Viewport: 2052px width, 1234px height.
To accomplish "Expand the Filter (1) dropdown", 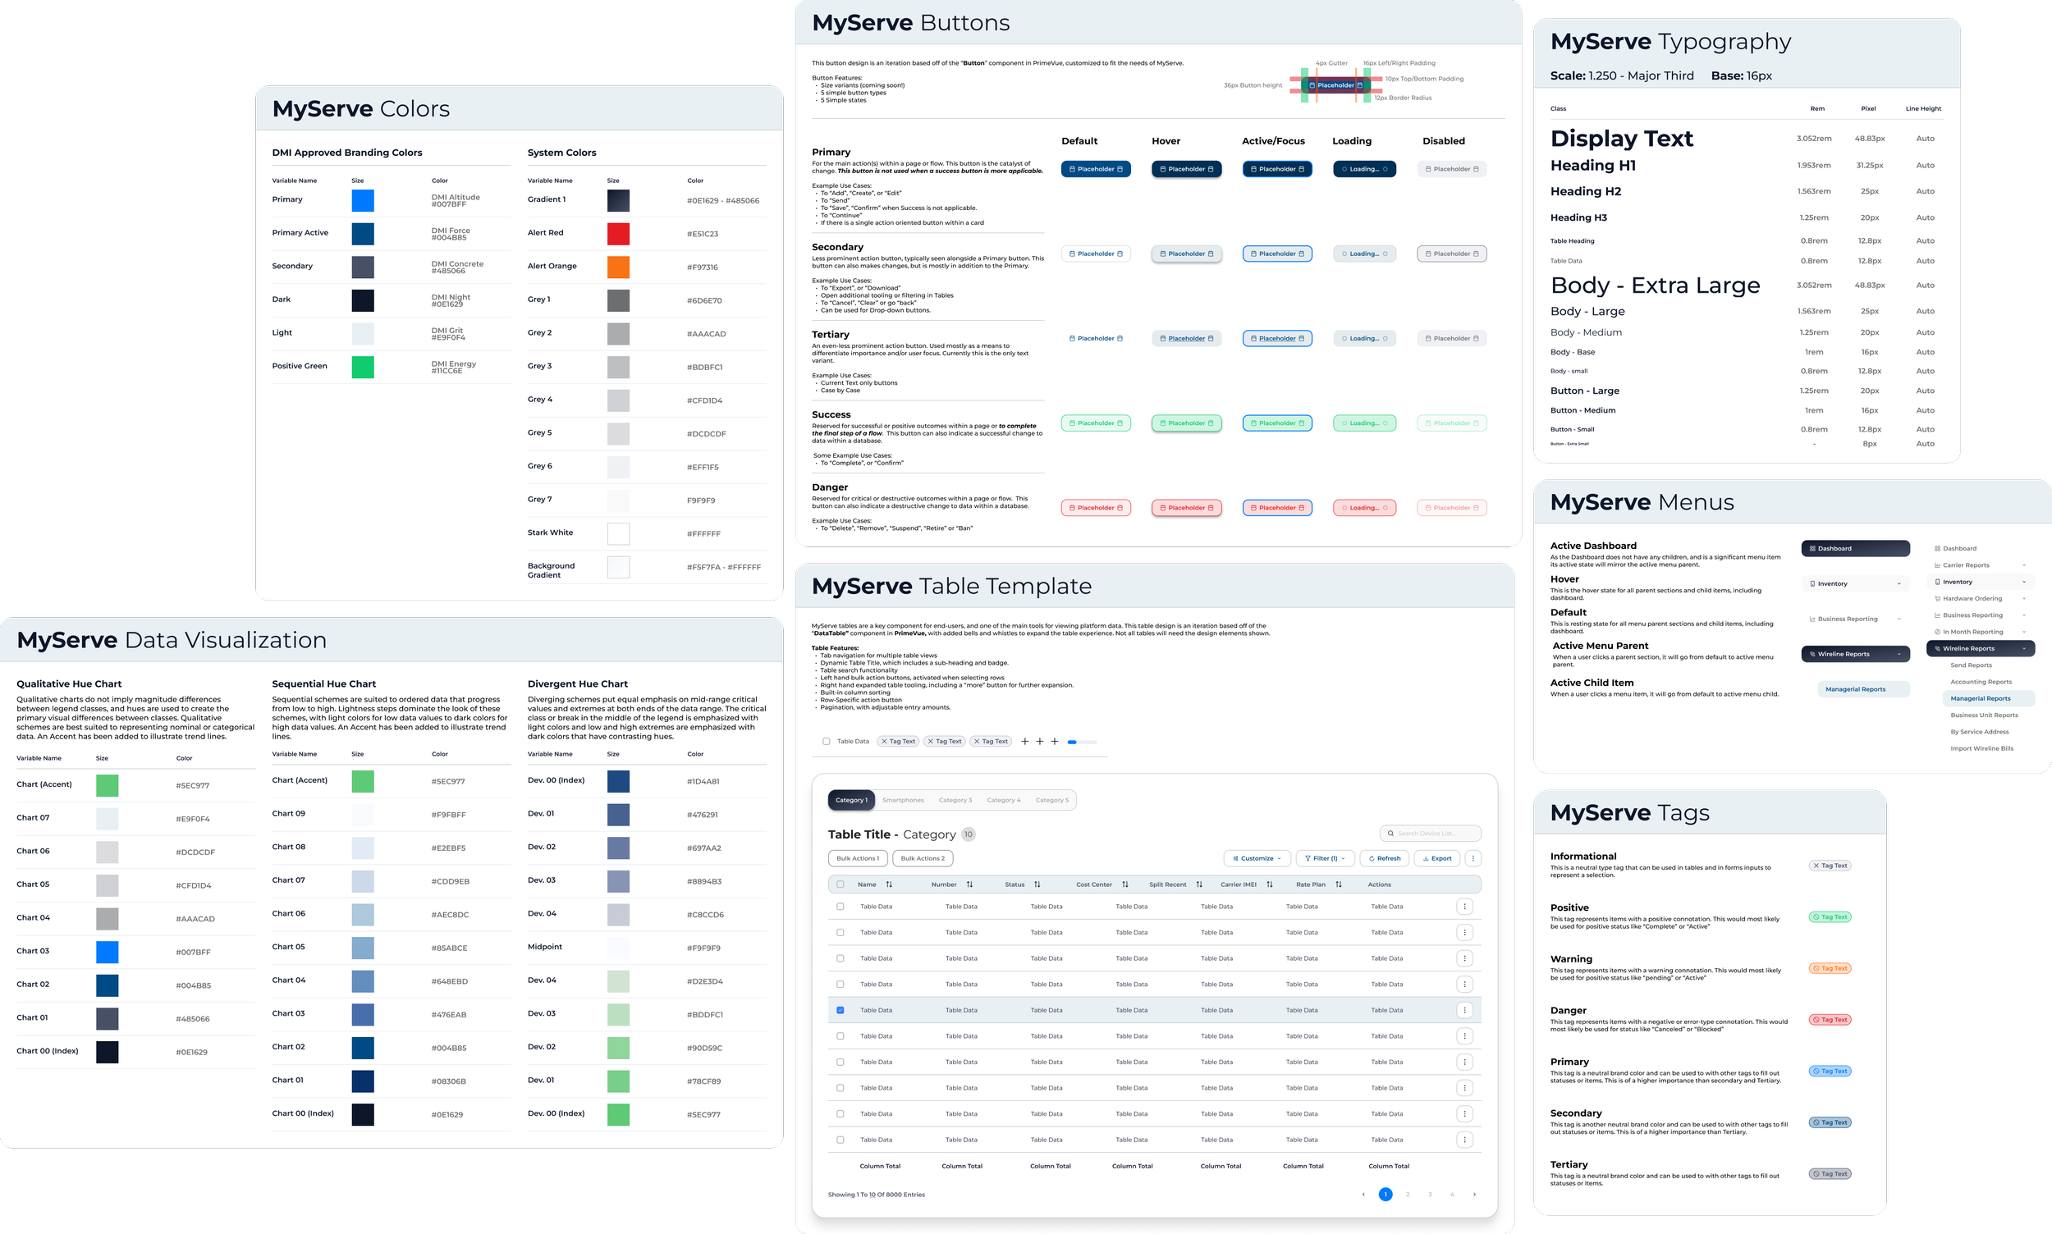I will (1324, 858).
